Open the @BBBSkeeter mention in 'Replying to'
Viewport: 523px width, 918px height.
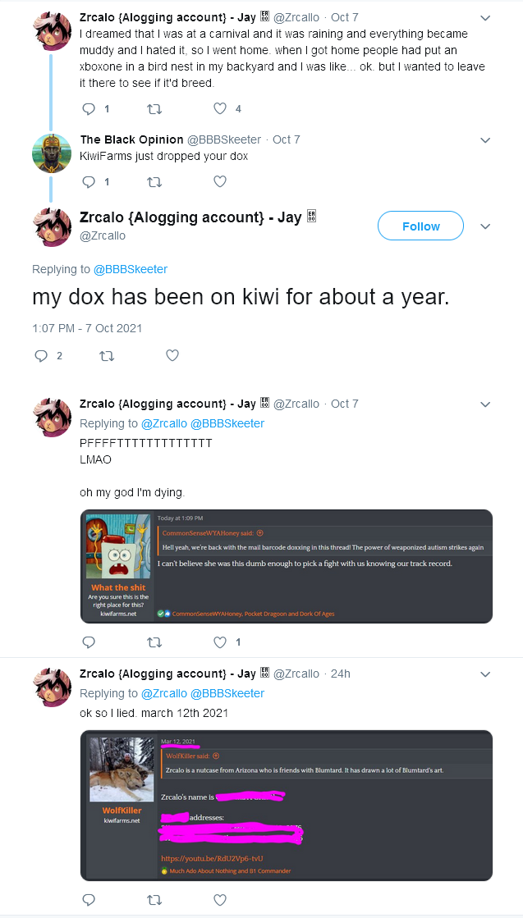point(131,269)
